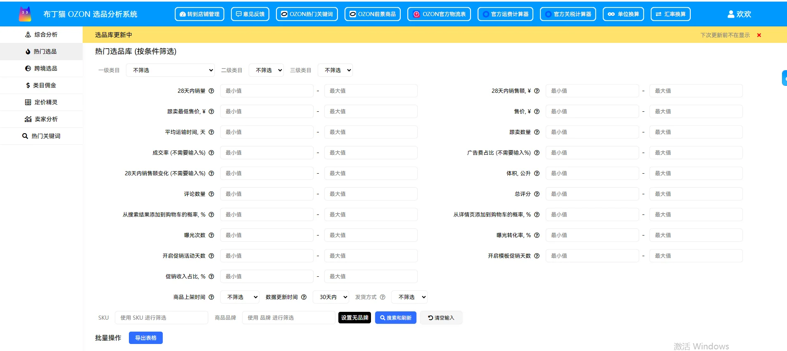Click help icon next to 数据更新时间
Image resolution: width=787 pixels, height=351 pixels.
(x=304, y=297)
